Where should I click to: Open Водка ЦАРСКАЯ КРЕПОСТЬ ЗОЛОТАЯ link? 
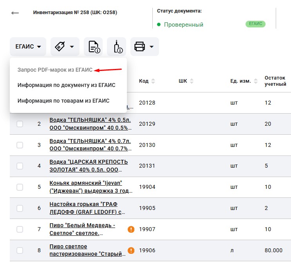coord(89,166)
